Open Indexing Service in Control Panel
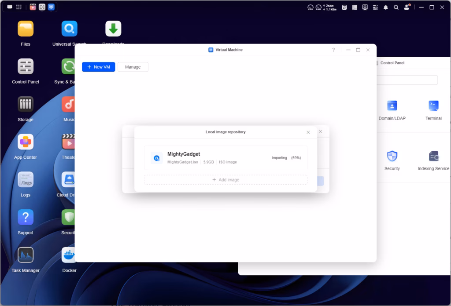This screenshot has width=451, height=306. click(x=433, y=156)
